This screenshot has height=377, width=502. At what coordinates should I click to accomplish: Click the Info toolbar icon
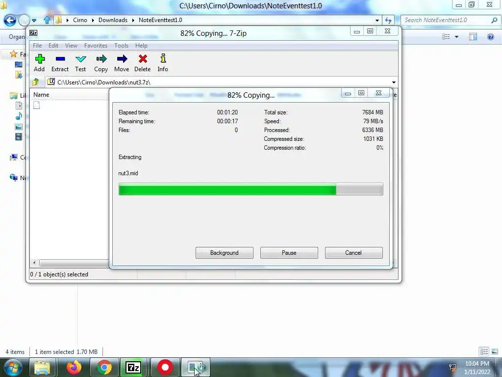pos(163,58)
